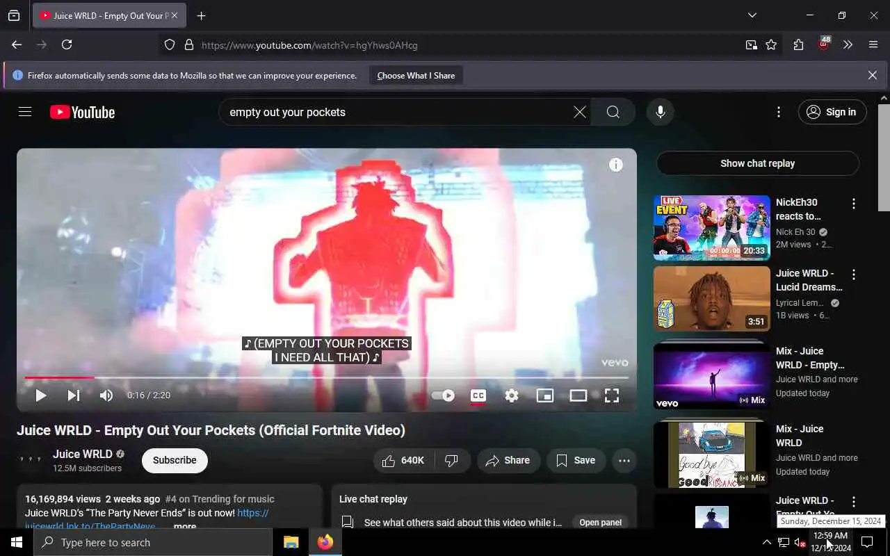Open options for NickEh30 reacts video
This screenshot has height=556, width=890.
click(x=854, y=204)
